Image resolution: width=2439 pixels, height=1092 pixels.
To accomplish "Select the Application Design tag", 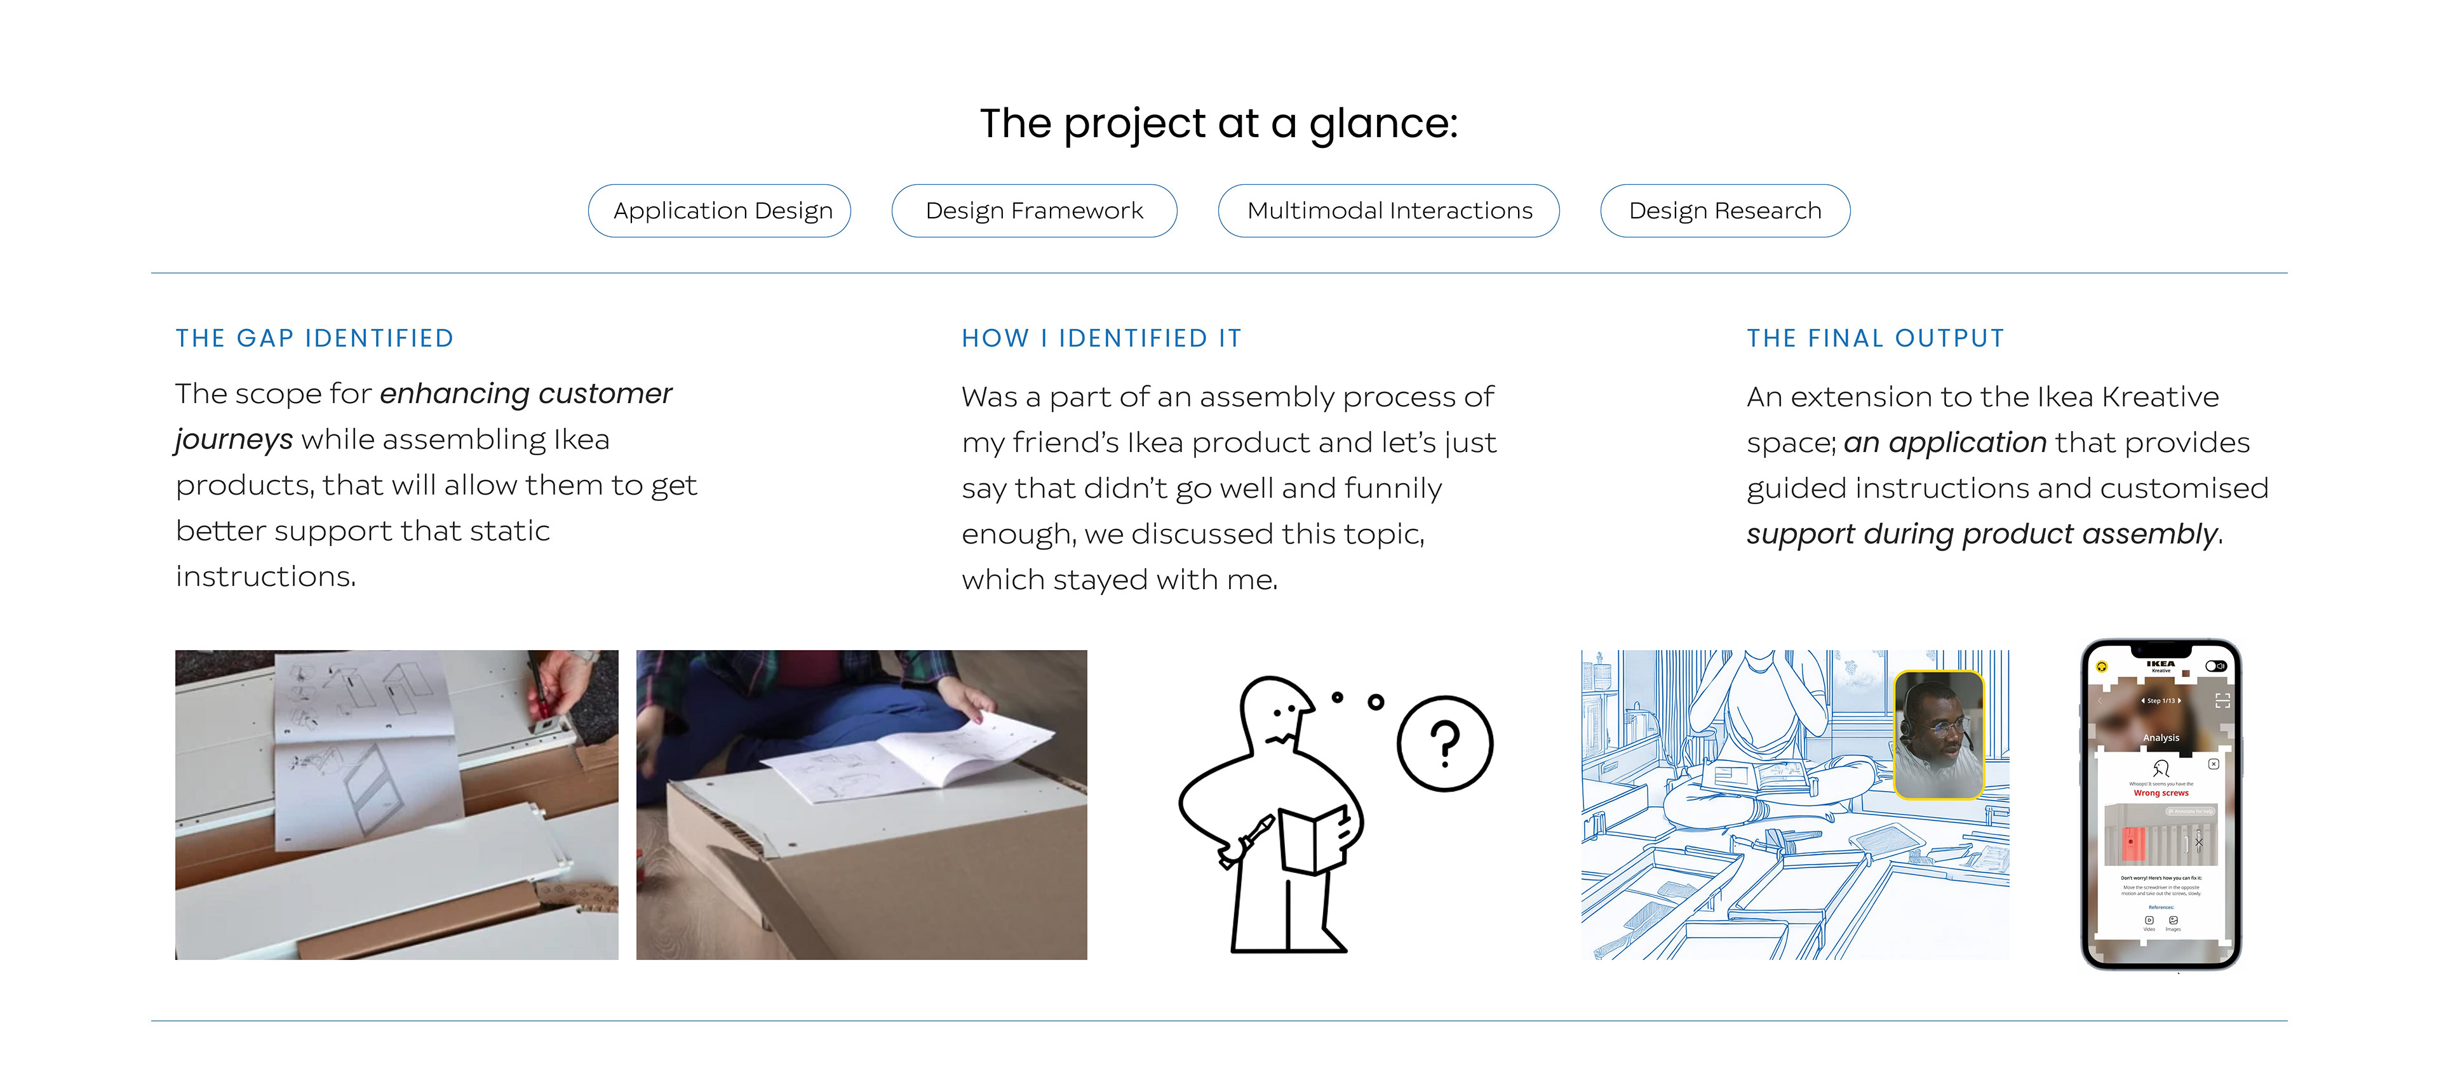I will tap(720, 210).
